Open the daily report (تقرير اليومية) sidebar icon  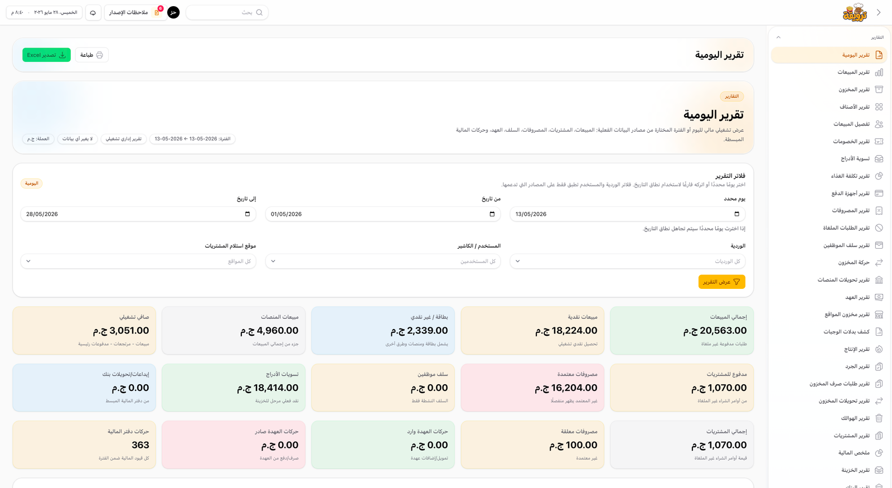tap(879, 55)
